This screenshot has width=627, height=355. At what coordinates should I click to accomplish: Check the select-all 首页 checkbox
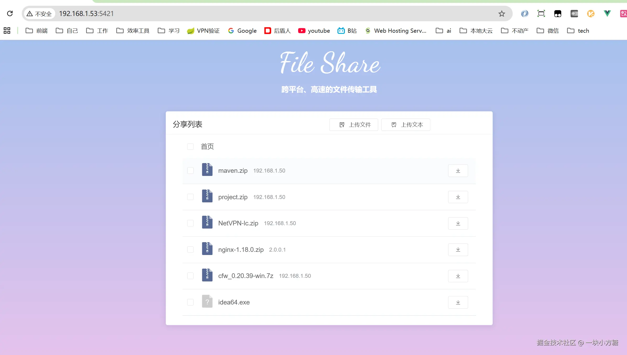(x=190, y=147)
